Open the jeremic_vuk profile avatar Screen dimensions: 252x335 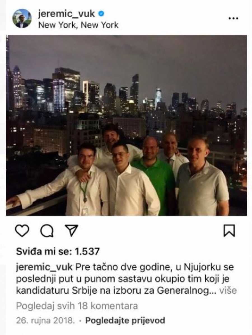click(22, 18)
